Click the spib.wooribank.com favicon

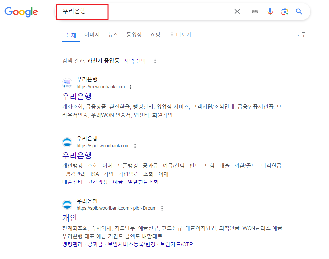[67, 205]
